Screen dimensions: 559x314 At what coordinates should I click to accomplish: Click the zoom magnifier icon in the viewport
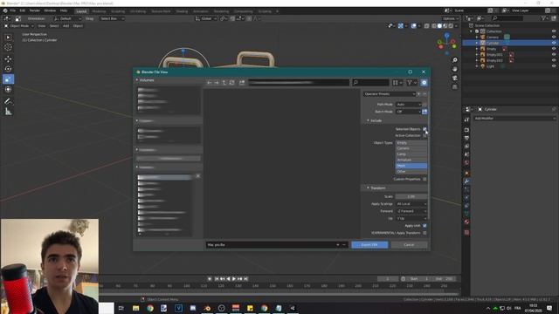point(454,60)
